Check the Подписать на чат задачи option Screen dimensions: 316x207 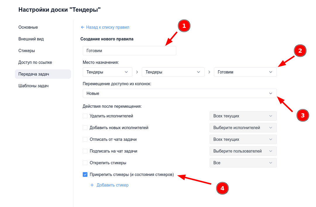point(85,151)
